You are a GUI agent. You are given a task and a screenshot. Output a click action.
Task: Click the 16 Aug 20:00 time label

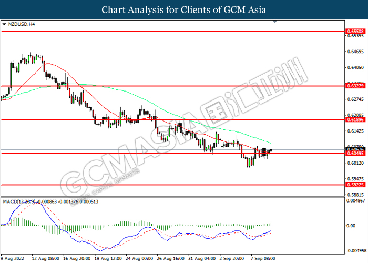(x=77, y=259)
